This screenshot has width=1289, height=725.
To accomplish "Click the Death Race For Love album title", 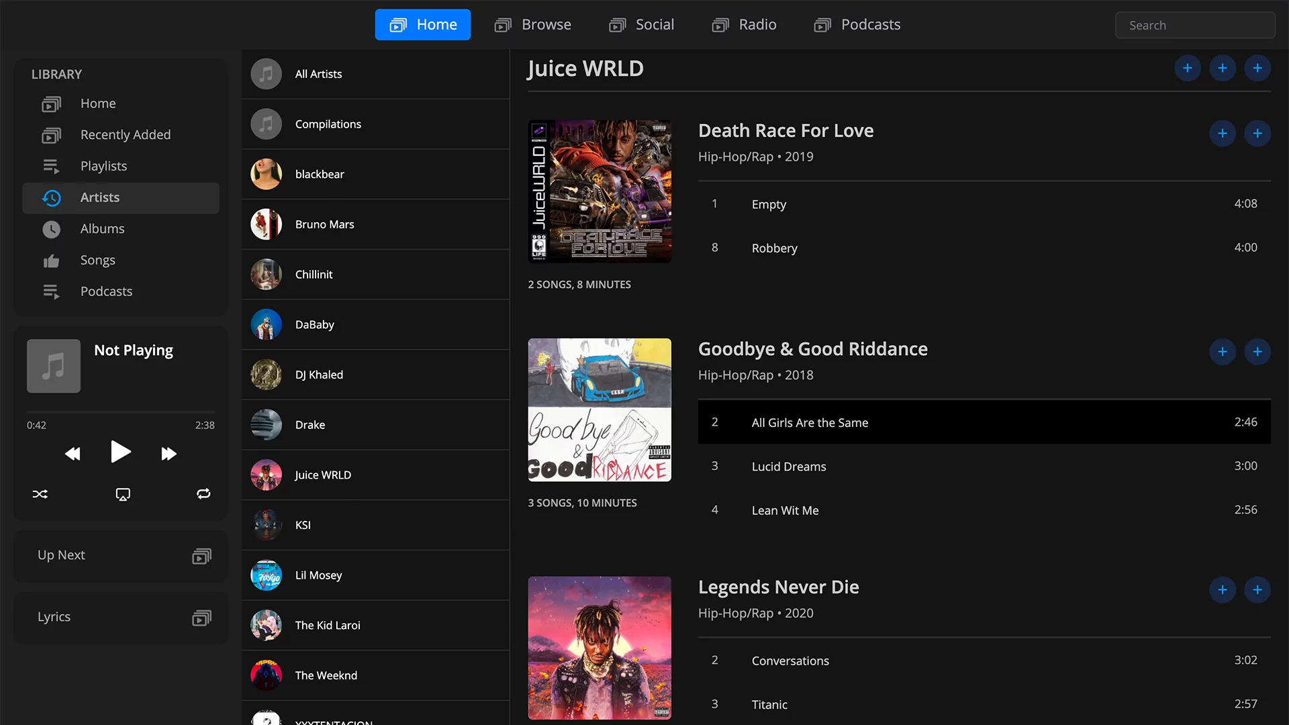I will point(785,131).
